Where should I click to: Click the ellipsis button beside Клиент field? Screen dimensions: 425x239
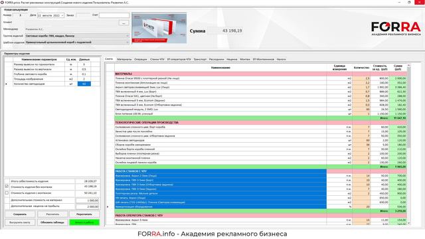[124, 23]
